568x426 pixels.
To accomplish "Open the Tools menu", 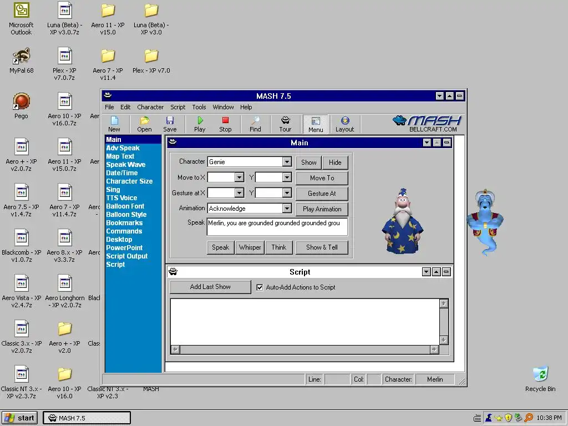I will [x=199, y=107].
